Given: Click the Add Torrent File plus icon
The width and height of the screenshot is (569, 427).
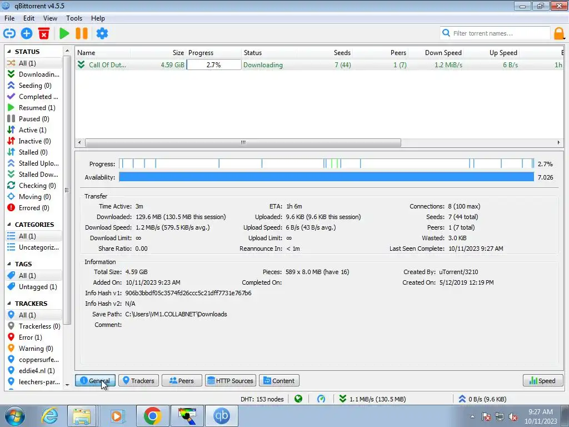Looking at the screenshot, I should click(27, 33).
